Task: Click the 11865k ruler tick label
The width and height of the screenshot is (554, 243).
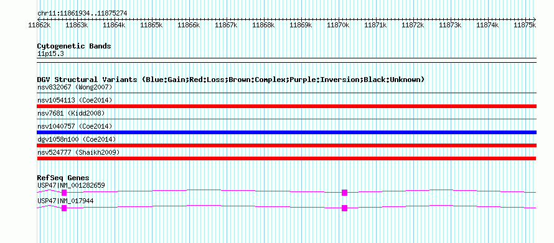Action: [151, 25]
